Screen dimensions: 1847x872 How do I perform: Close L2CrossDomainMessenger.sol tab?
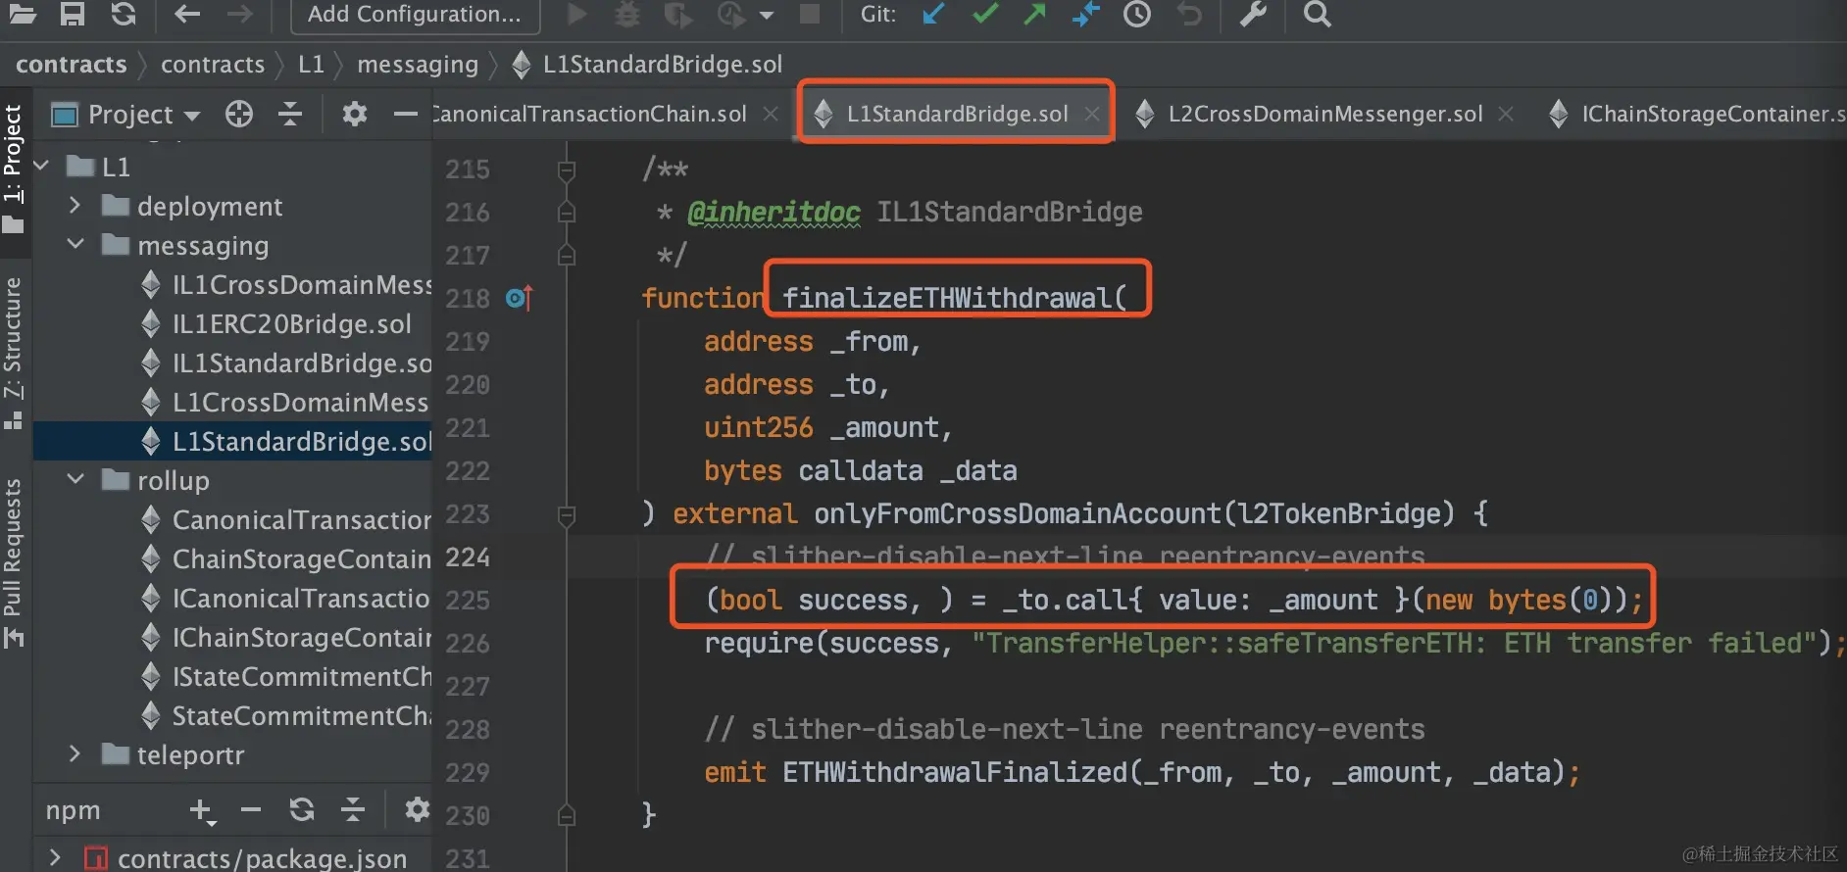tap(1506, 114)
